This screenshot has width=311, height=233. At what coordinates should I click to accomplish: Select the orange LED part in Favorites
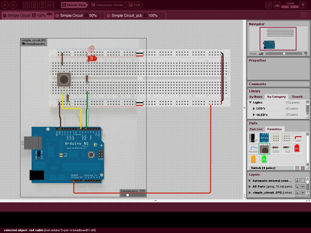point(253,160)
